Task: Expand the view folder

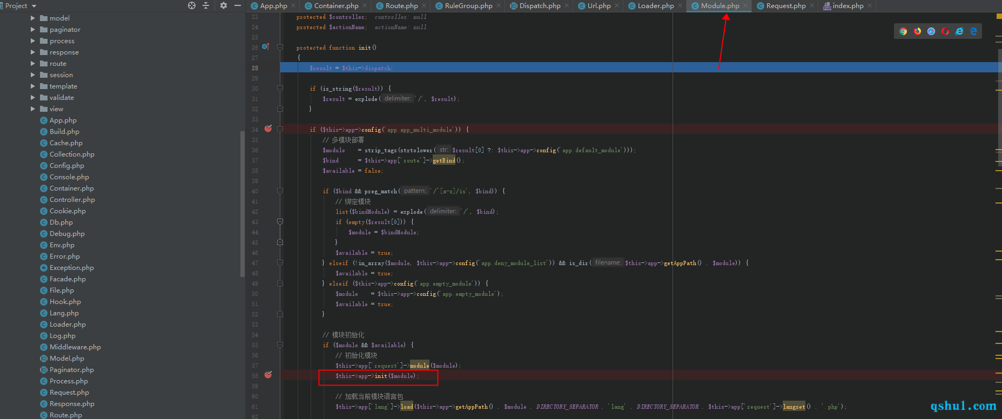Action: point(33,109)
